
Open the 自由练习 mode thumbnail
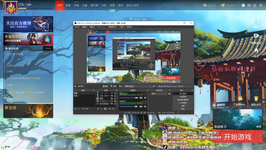(238, 119)
